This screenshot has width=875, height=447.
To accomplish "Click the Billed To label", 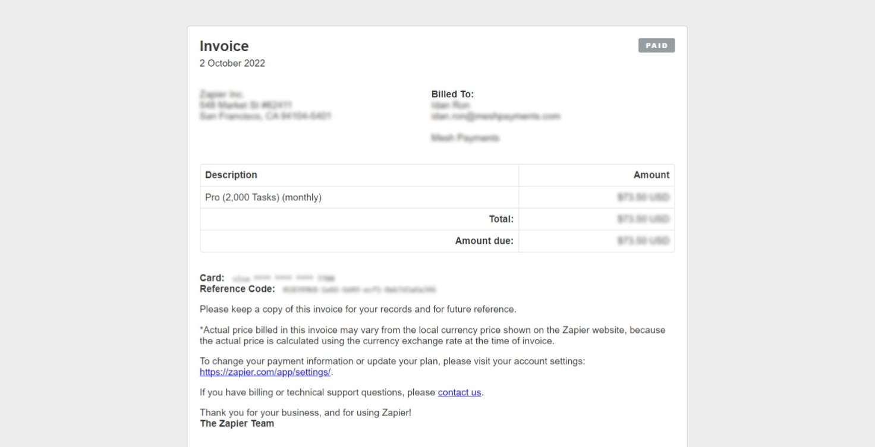I will (452, 94).
